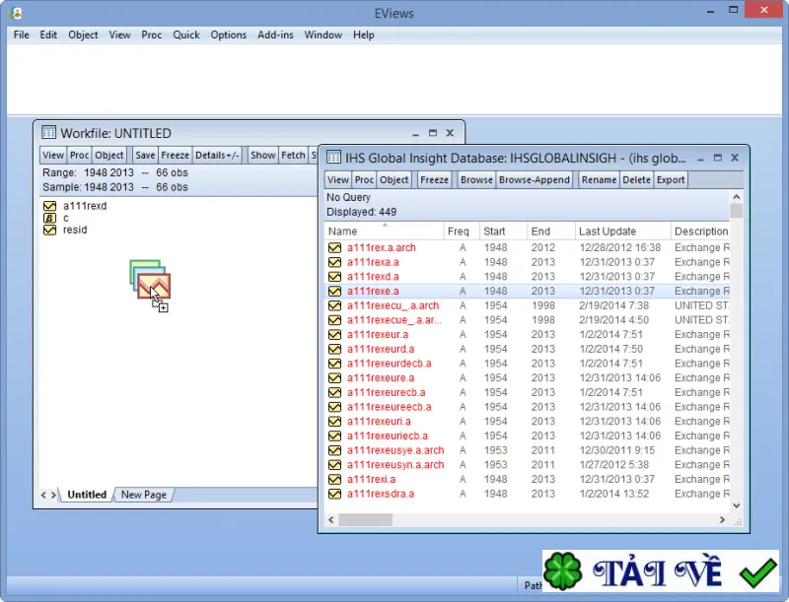The image size is (789, 602).
Task: Click EViews application icon in title bar
Action: coord(17,13)
